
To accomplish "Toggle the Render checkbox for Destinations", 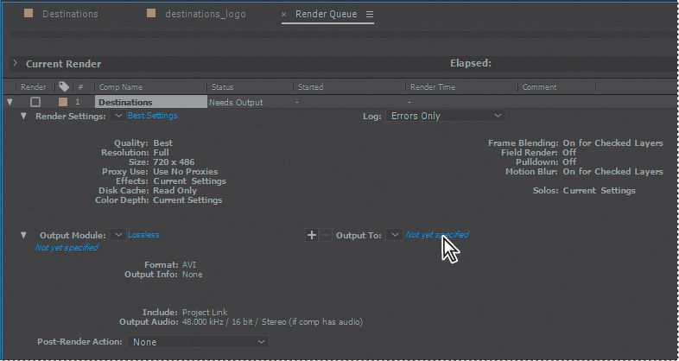I will (35, 102).
